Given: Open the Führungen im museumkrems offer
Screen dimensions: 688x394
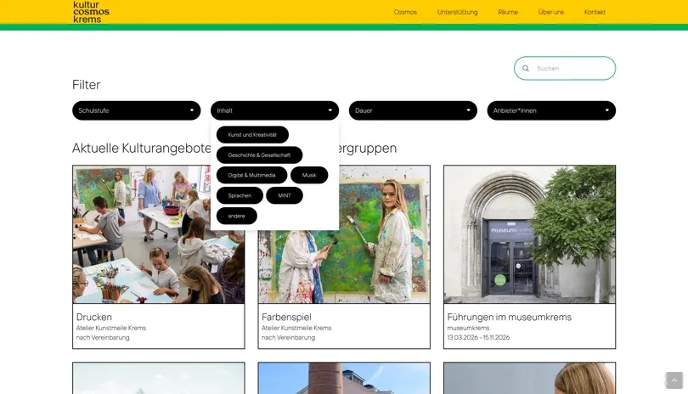Looking at the screenshot, I should tap(509, 317).
